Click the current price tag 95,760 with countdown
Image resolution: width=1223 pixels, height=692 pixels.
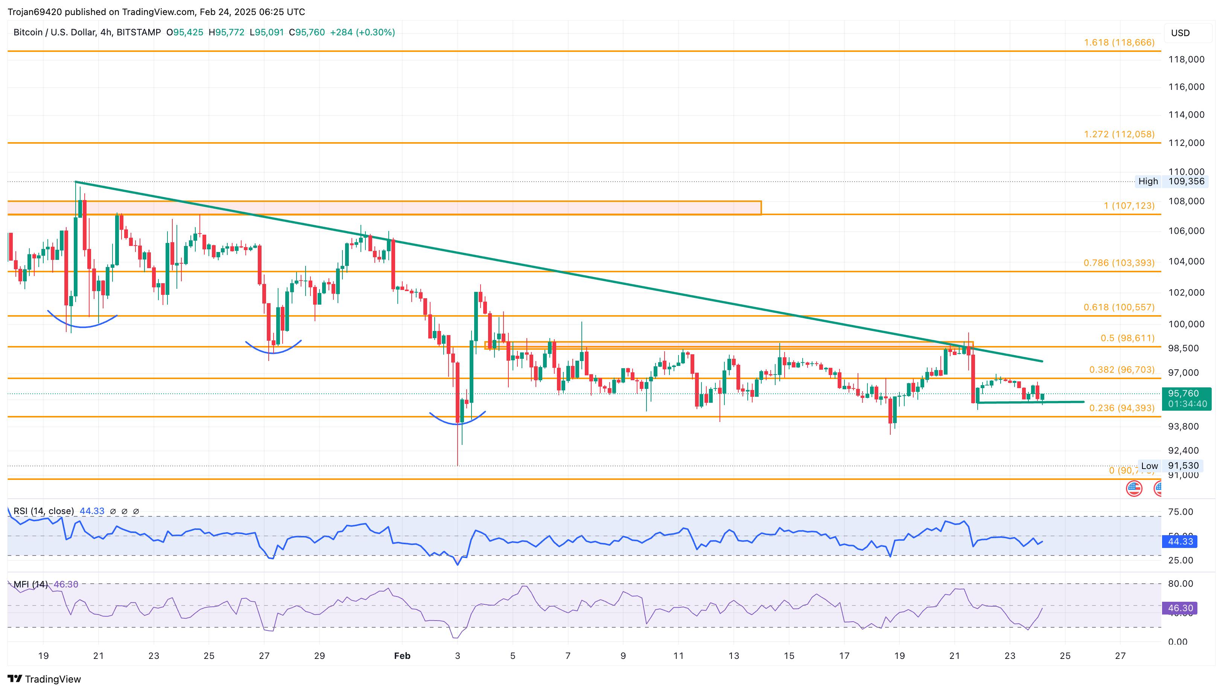(1186, 399)
